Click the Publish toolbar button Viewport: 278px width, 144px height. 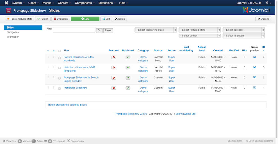tap(43, 19)
